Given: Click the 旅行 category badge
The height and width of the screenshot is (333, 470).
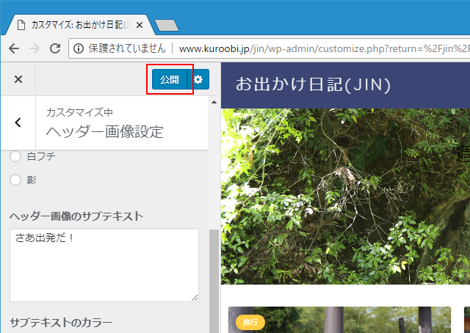Looking at the screenshot, I should 250,322.
